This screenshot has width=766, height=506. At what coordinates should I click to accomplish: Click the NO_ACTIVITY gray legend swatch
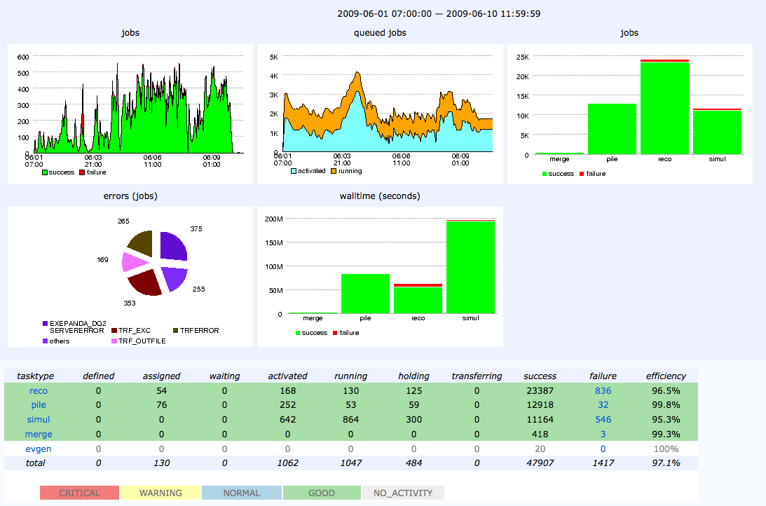[x=403, y=493]
